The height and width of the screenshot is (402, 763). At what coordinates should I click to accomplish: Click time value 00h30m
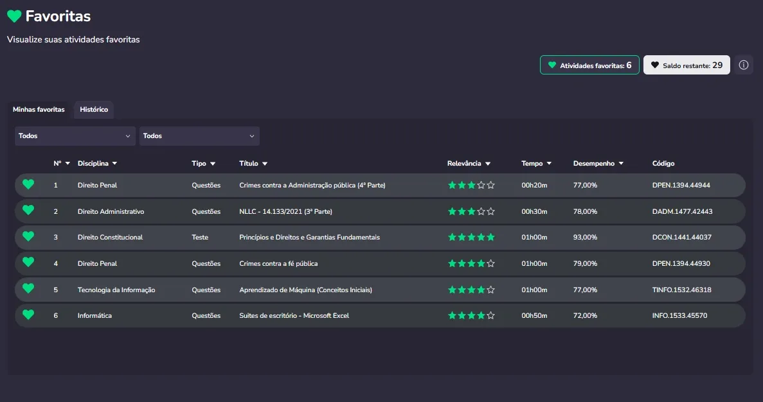[534, 211]
